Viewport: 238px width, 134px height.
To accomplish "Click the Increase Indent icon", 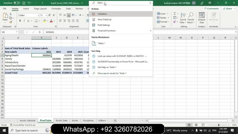I will (77, 21).
